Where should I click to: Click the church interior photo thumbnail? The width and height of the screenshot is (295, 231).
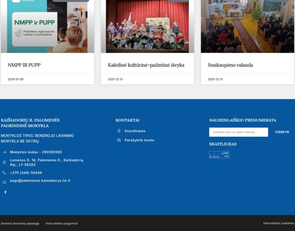tap(247, 26)
